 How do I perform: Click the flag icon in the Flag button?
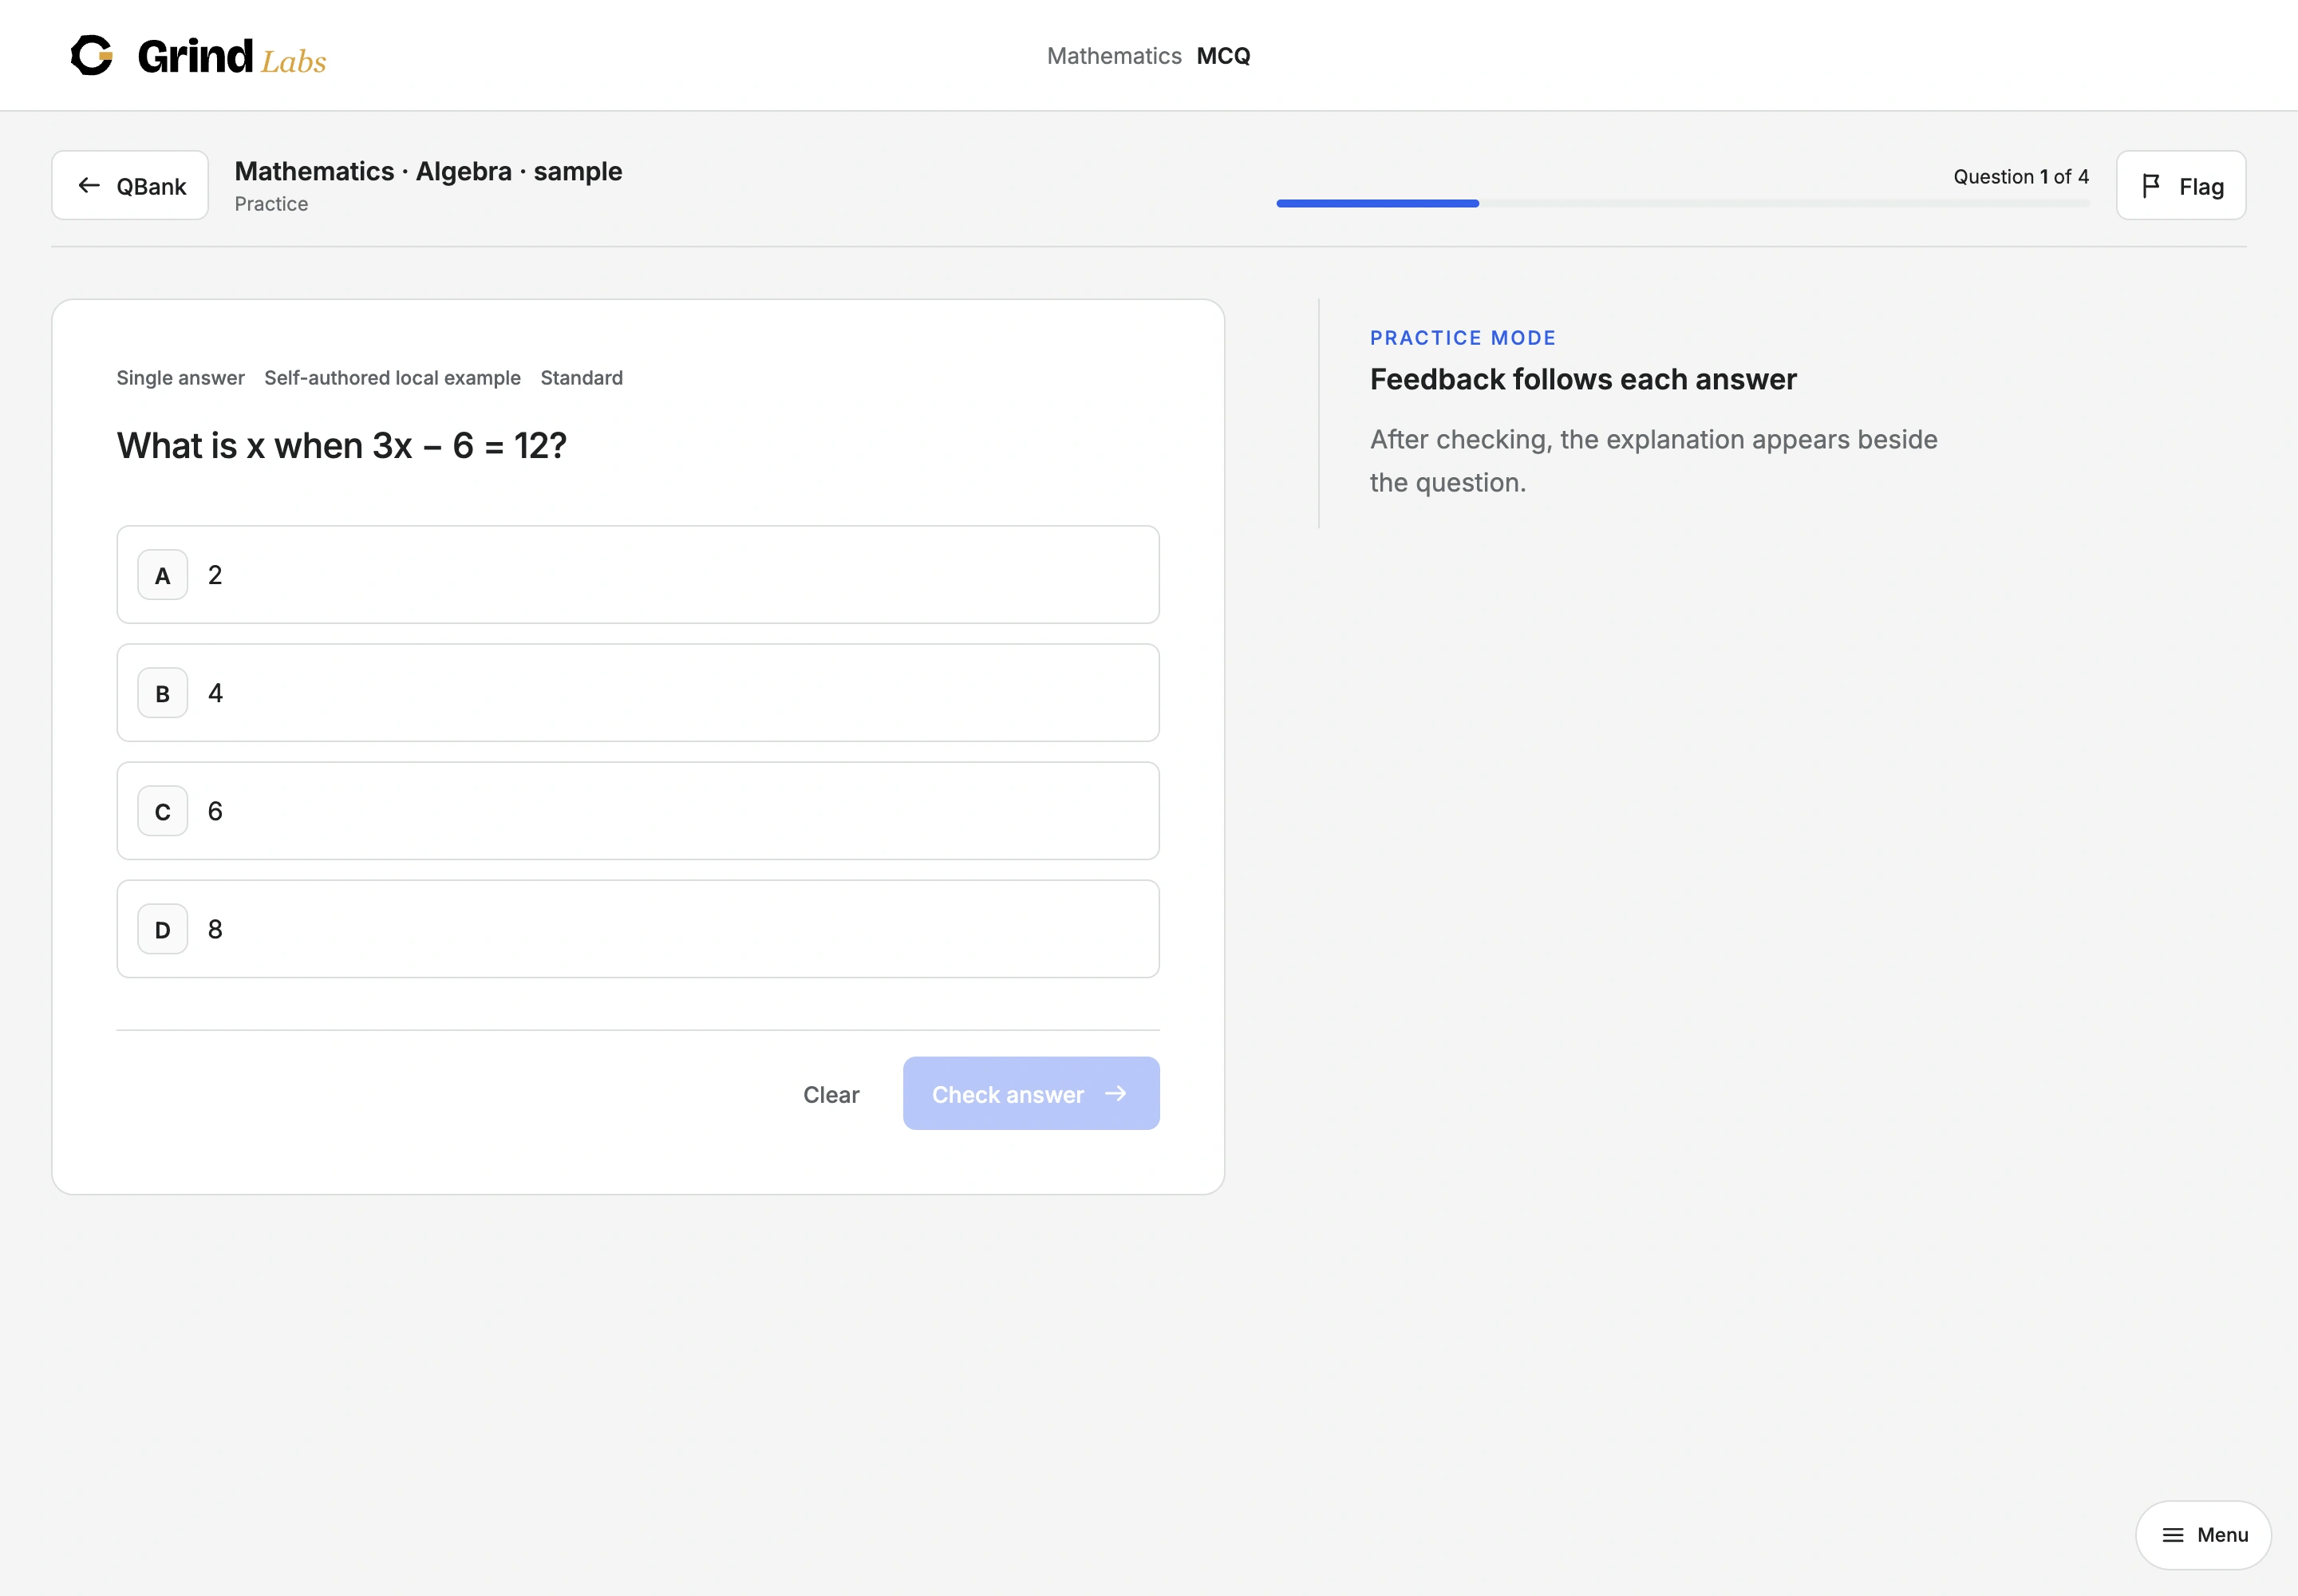pos(2151,186)
